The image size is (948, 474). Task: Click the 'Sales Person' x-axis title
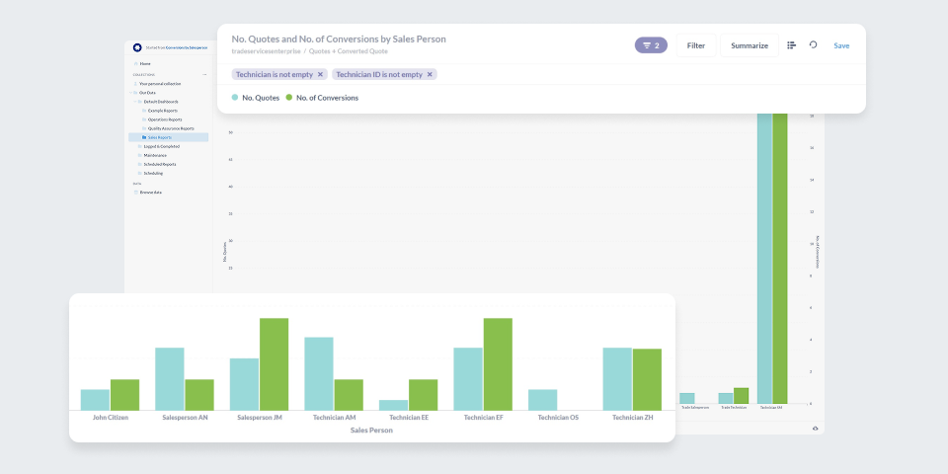click(x=371, y=431)
